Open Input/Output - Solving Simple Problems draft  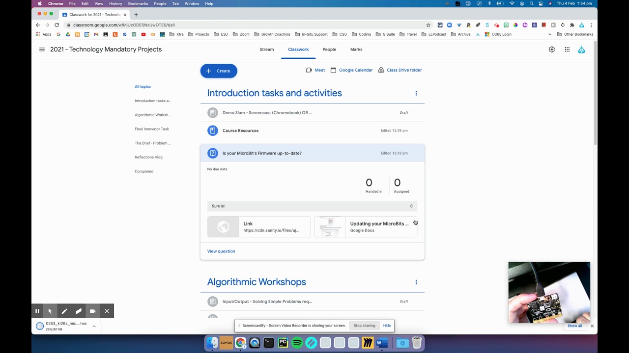click(x=313, y=302)
